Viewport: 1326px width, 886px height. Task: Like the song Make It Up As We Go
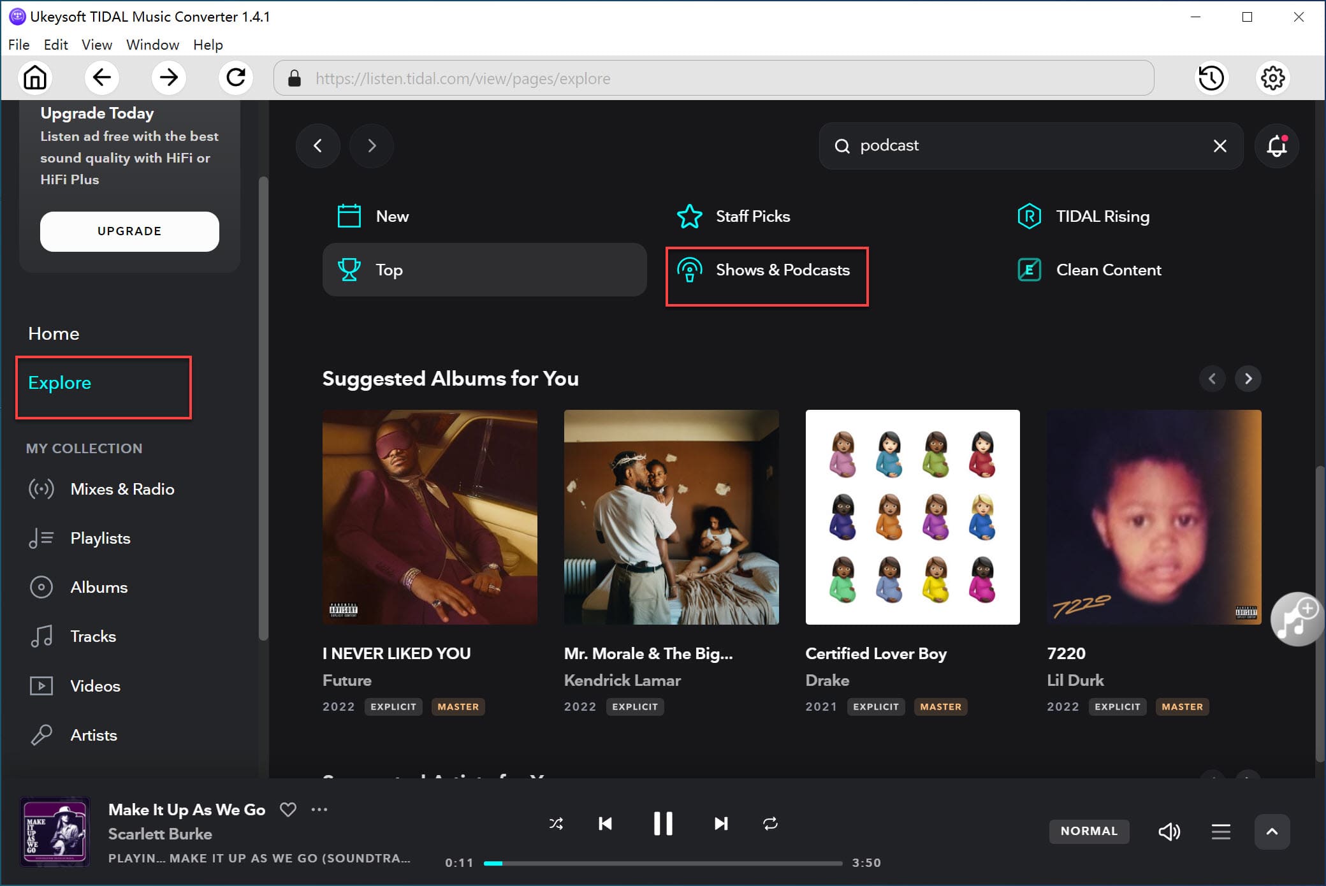click(x=288, y=810)
